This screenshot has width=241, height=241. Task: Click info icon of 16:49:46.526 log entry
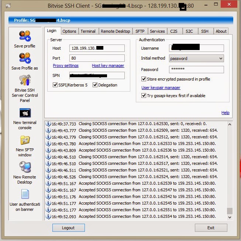coord(48,177)
